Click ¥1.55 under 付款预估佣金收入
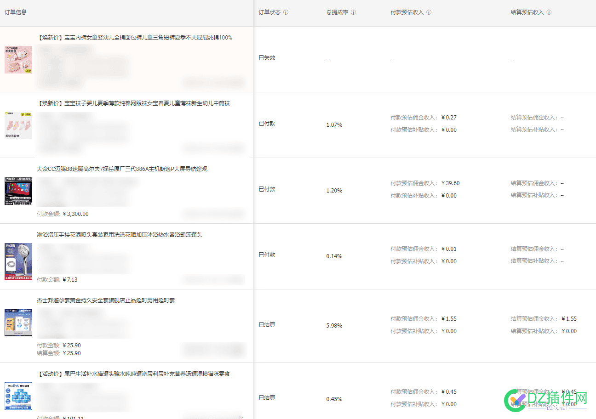The image size is (596, 419). pos(449,319)
